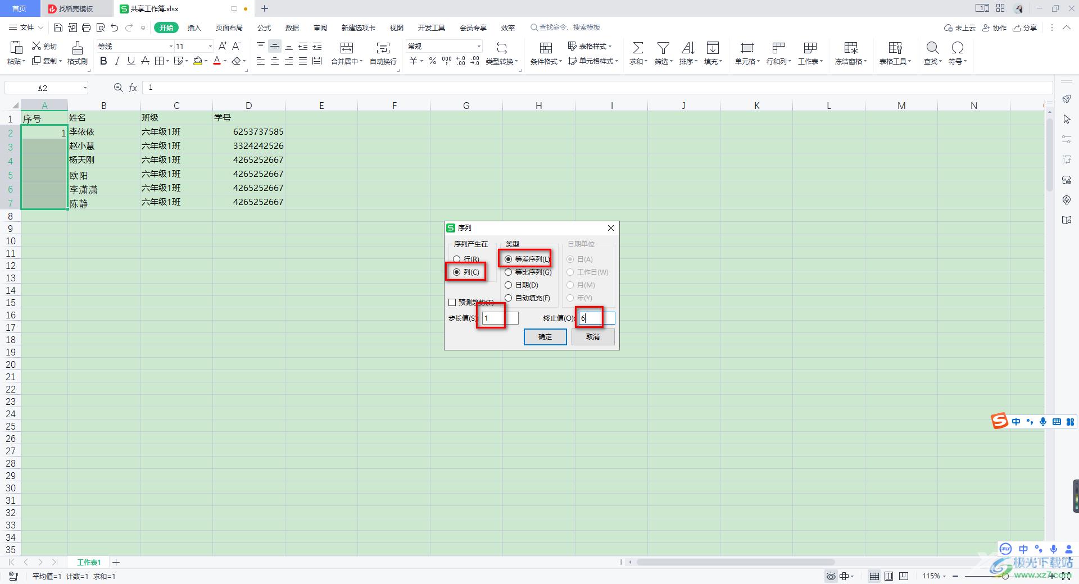Screen dimensions: 1079x584
Task: Click the Table Tools icon
Action: pyautogui.click(x=895, y=48)
